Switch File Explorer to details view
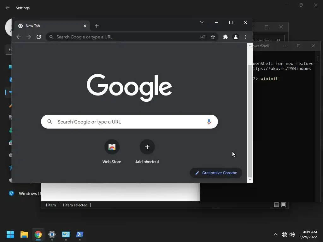Screen dimensions: 323x242 pyautogui.click(x=276, y=205)
